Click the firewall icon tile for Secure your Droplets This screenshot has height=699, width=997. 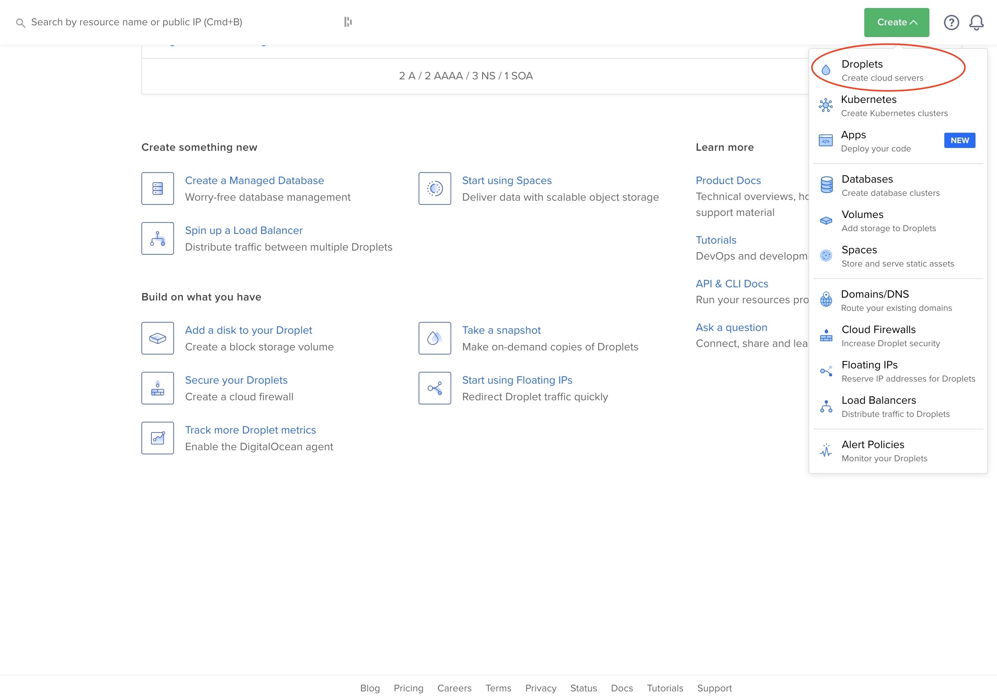click(x=158, y=388)
